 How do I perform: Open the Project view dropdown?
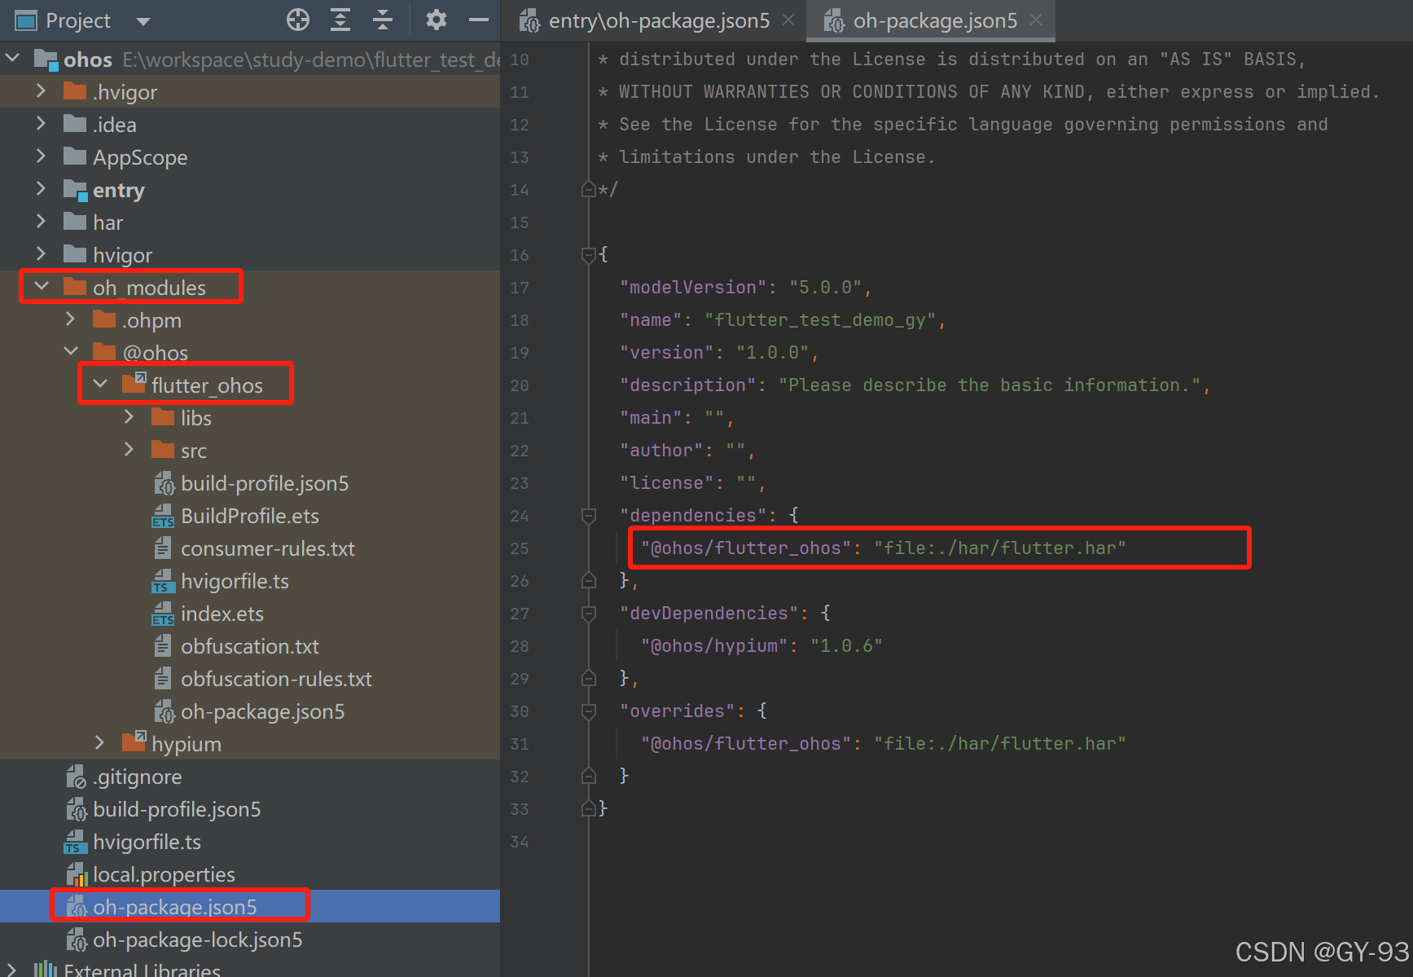pyautogui.click(x=143, y=21)
